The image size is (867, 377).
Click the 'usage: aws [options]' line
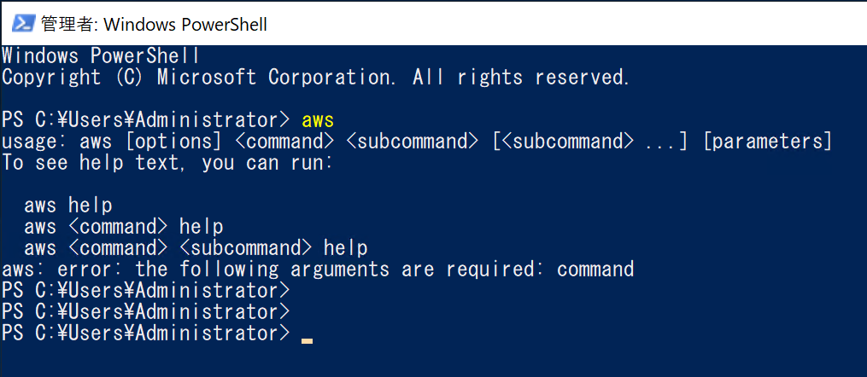click(x=417, y=142)
